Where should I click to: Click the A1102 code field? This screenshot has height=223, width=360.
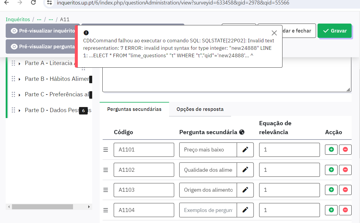pos(144,170)
